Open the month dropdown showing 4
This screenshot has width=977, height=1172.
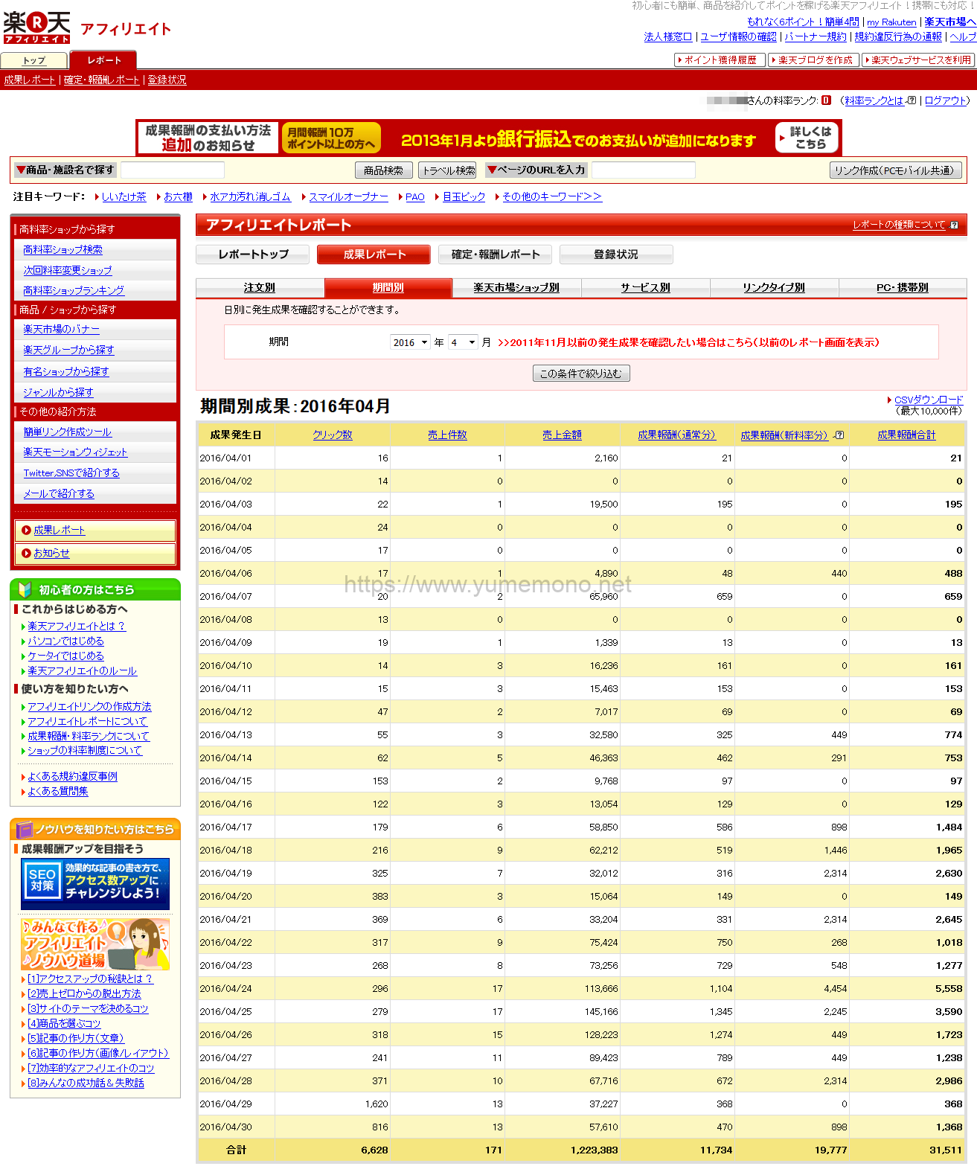pos(462,342)
